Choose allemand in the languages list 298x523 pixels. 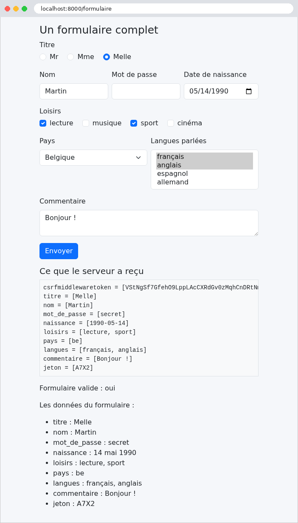pyautogui.click(x=205, y=182)
